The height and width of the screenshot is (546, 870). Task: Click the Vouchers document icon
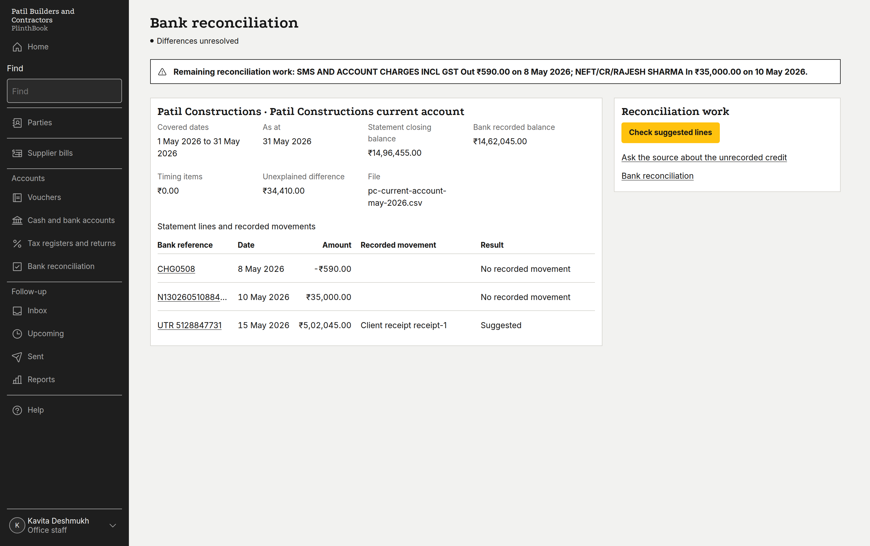(17, 197)
